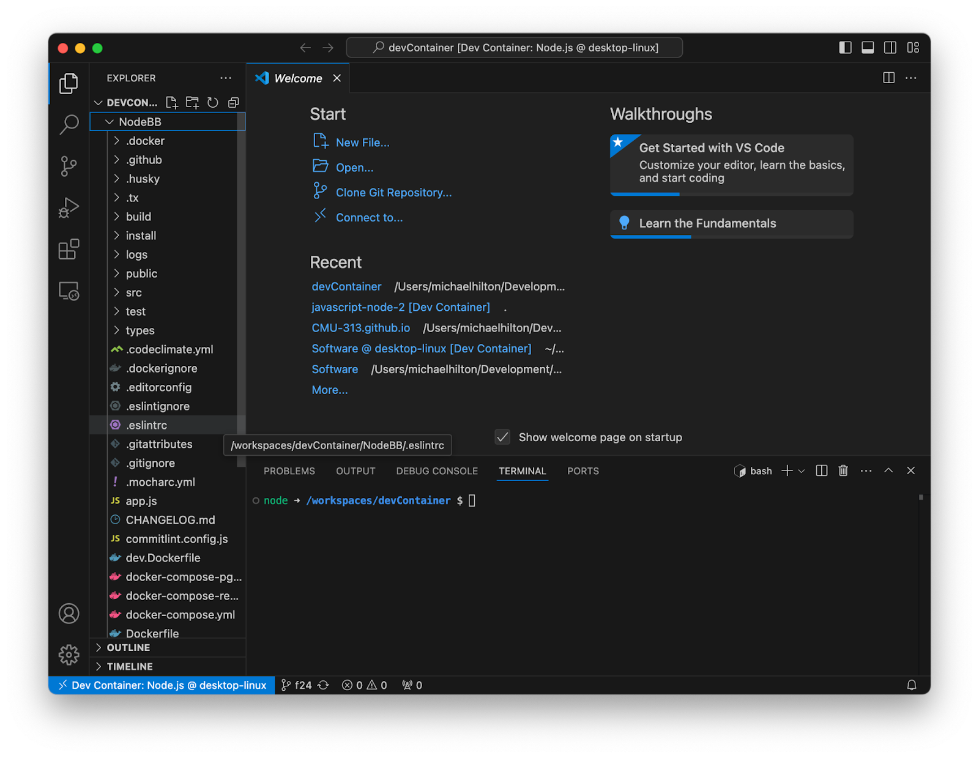Click New File icon in Explorer header
The height and width of the screenshot is (758, 979).
172,102
